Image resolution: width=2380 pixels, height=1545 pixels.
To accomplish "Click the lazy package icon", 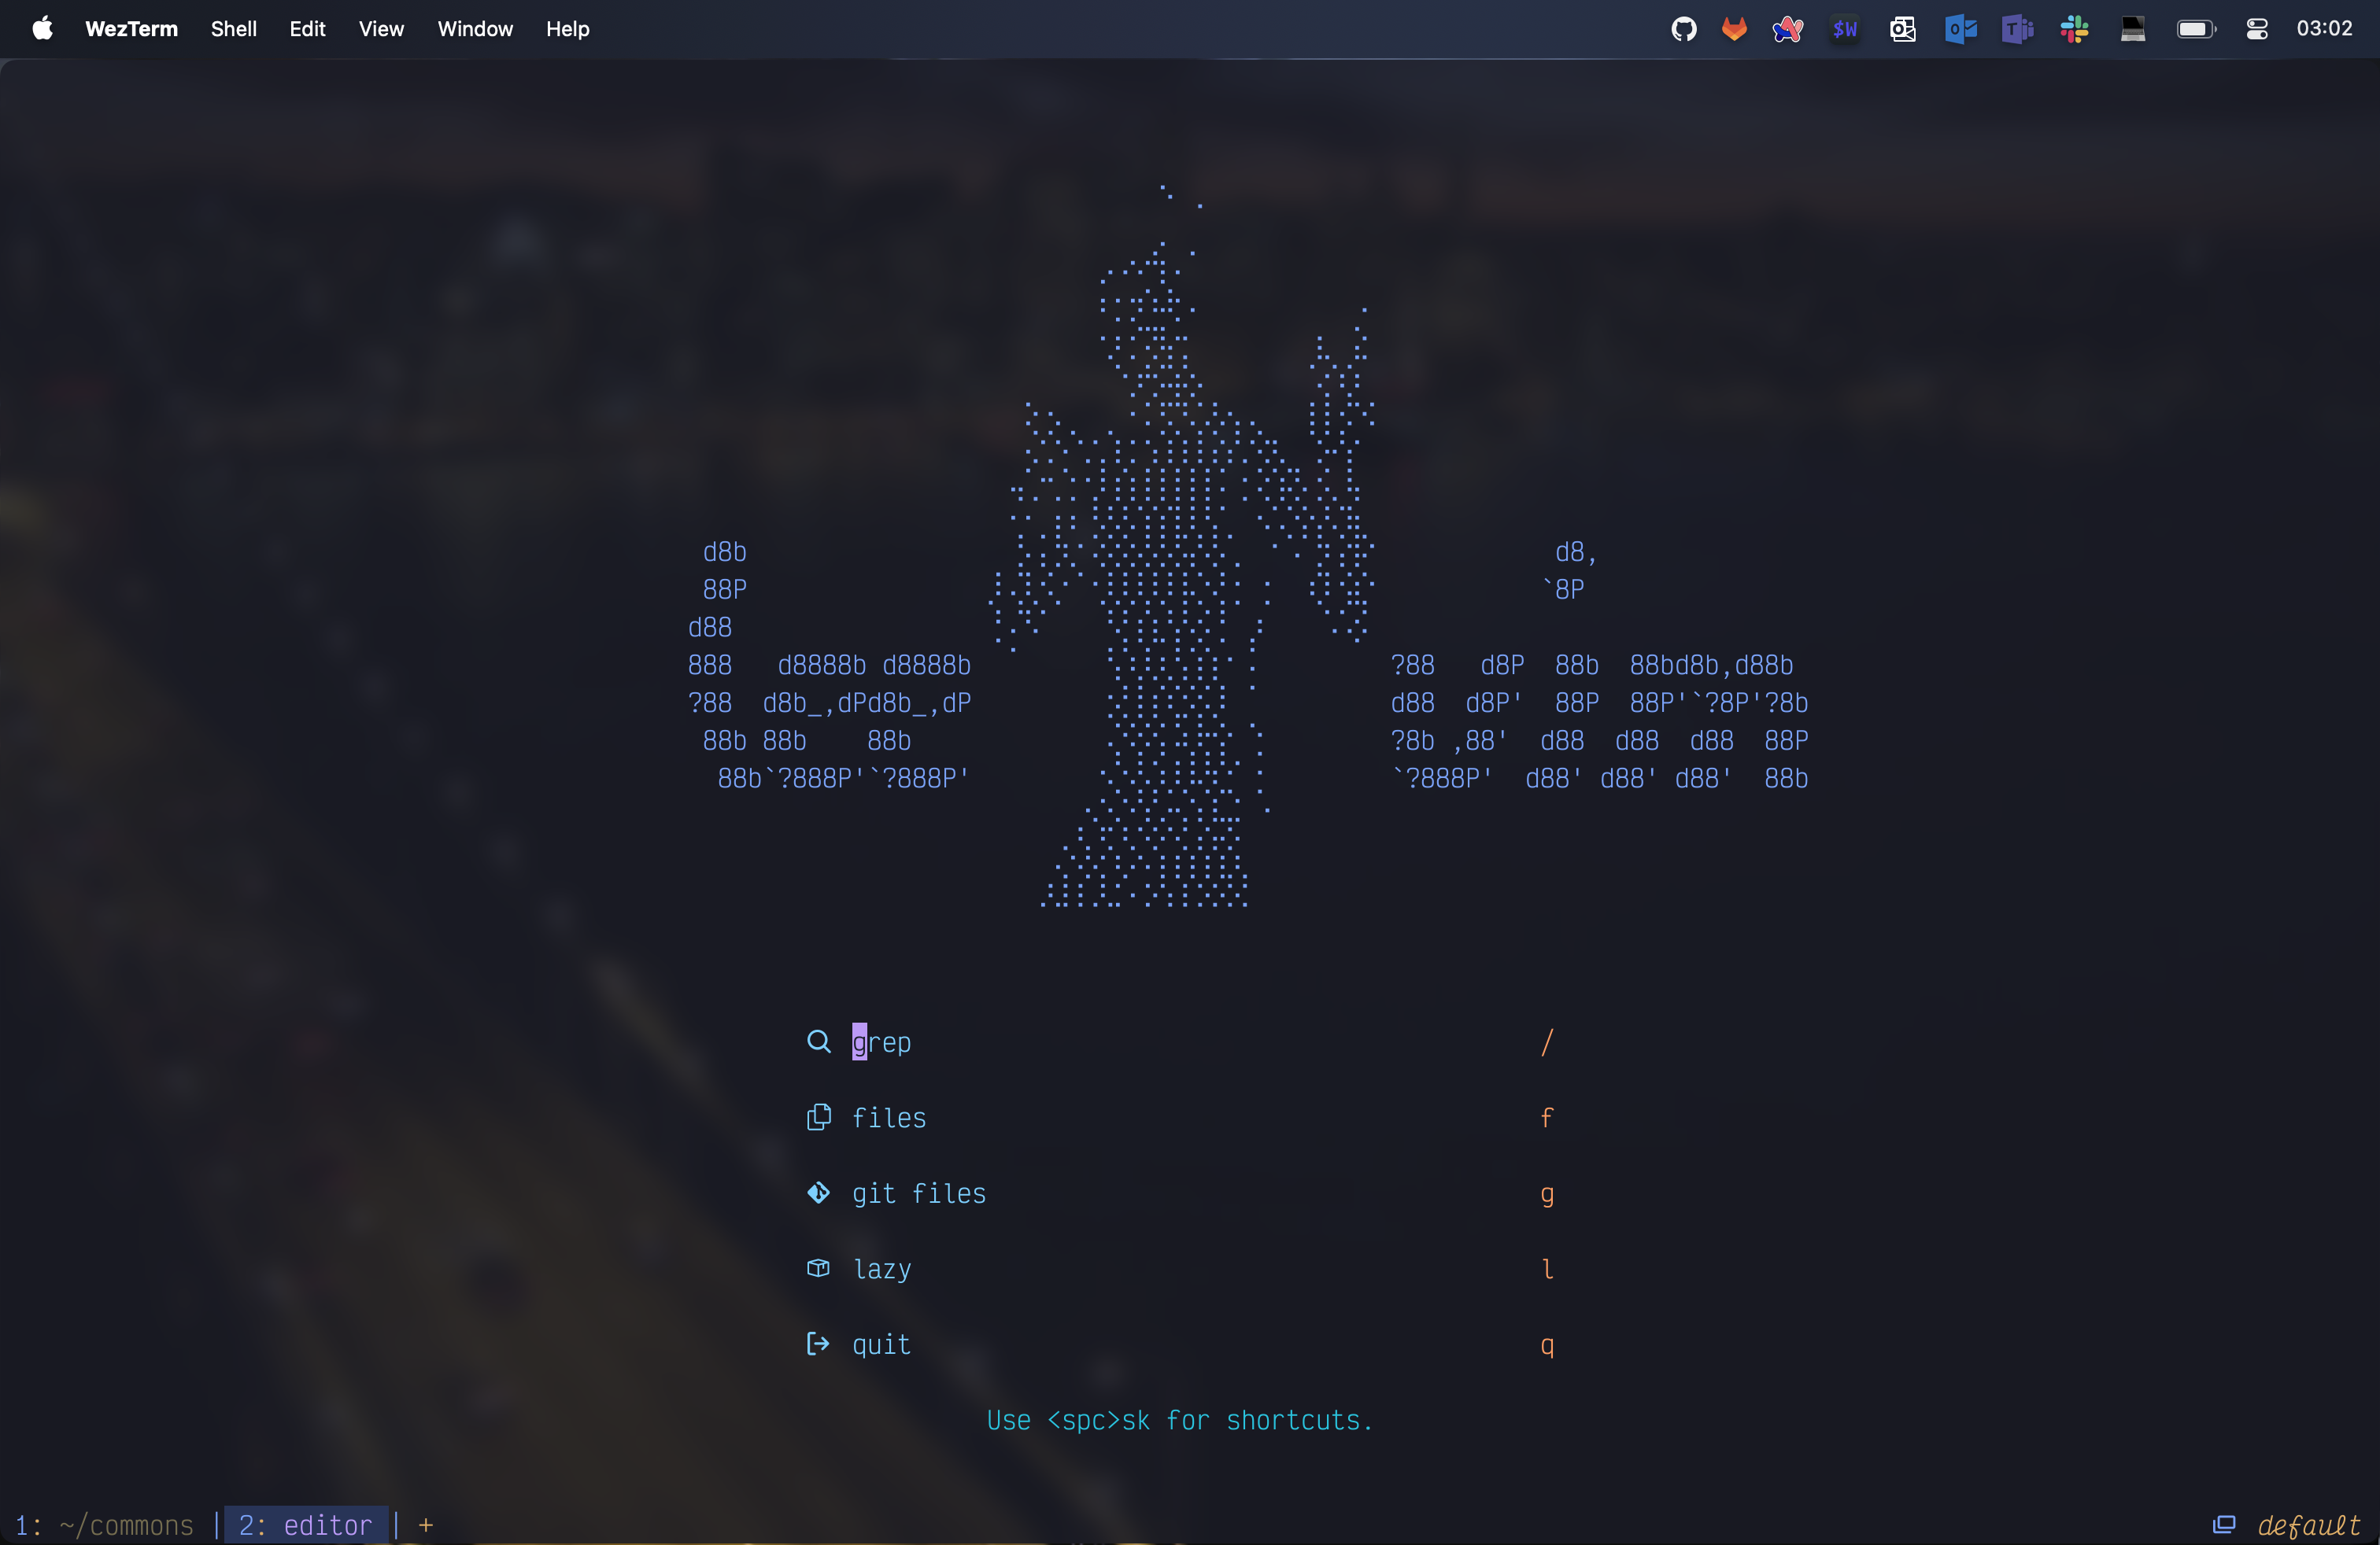I will click(x=818, y=1268).
